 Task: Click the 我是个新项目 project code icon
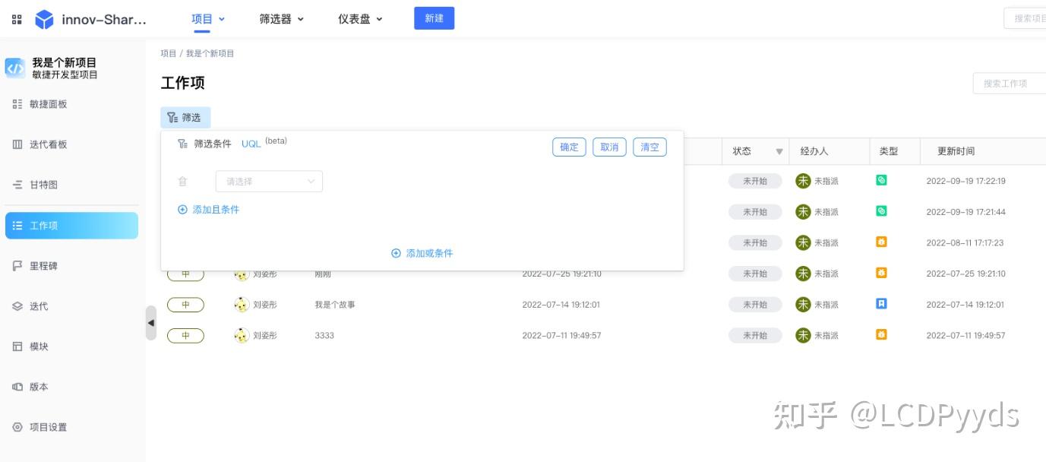click(15, 68)
